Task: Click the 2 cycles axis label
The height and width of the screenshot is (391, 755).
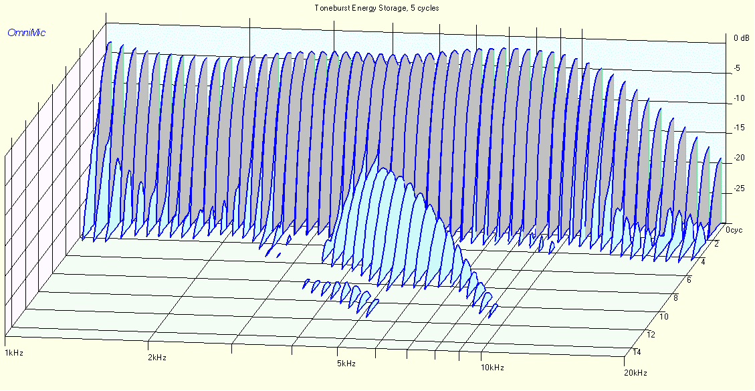Action: click(716, 244)
